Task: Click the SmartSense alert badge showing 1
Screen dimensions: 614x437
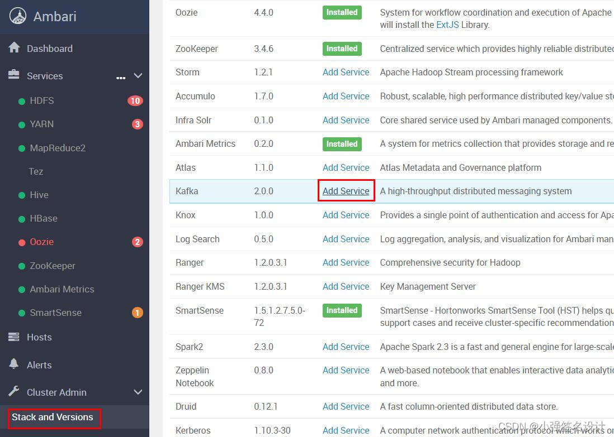Action: click(x=137, y=313)
